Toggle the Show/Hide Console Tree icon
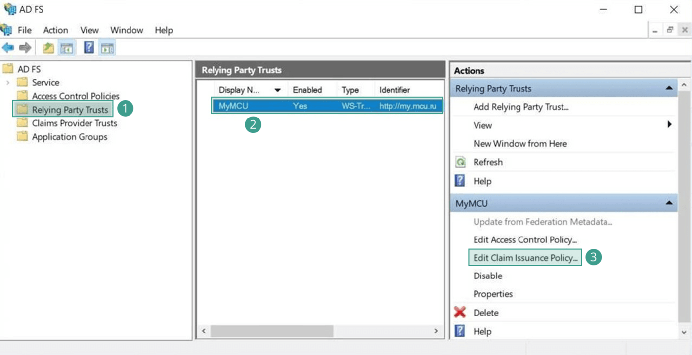Image resolution: width=692 pixels, height=355 pixels. [x=67, y=48]
